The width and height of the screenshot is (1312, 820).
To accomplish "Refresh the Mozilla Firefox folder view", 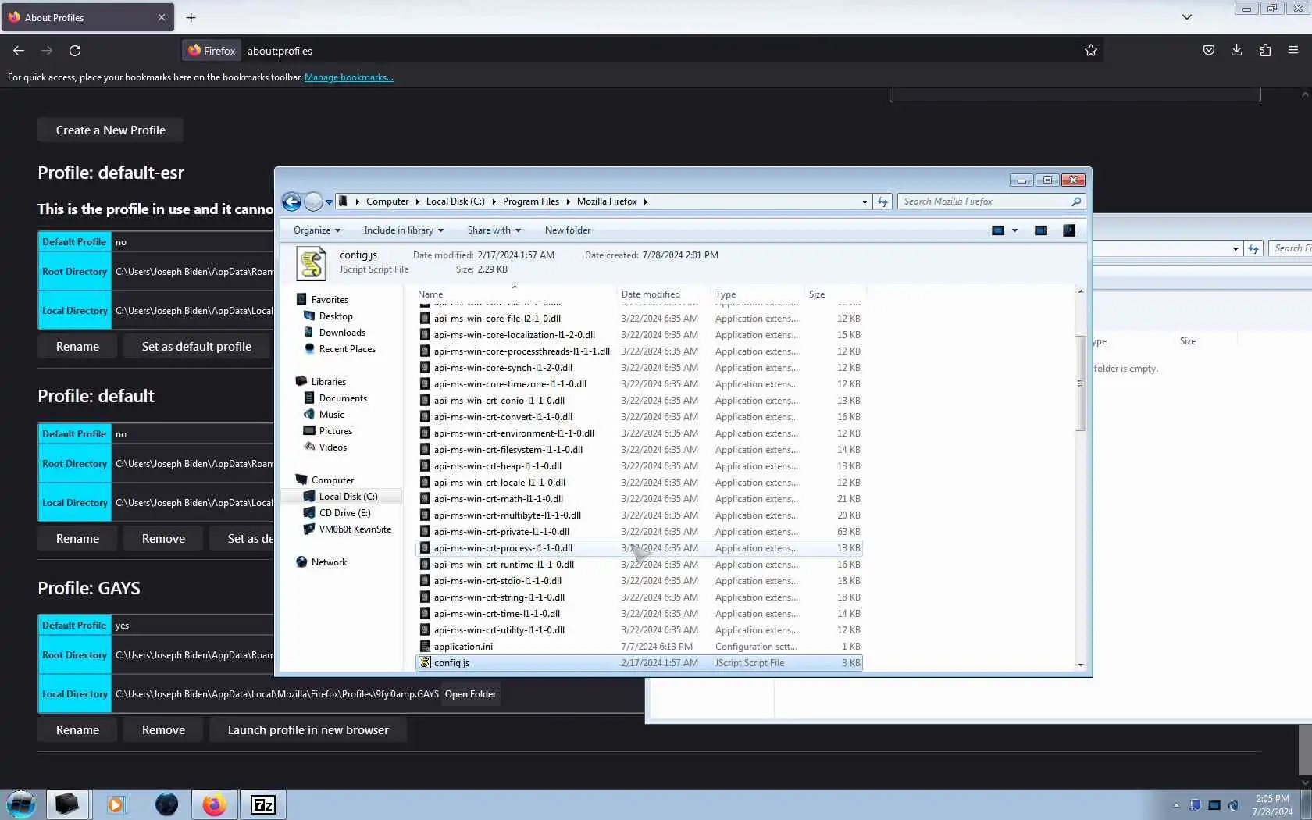I will pos(882,201).
